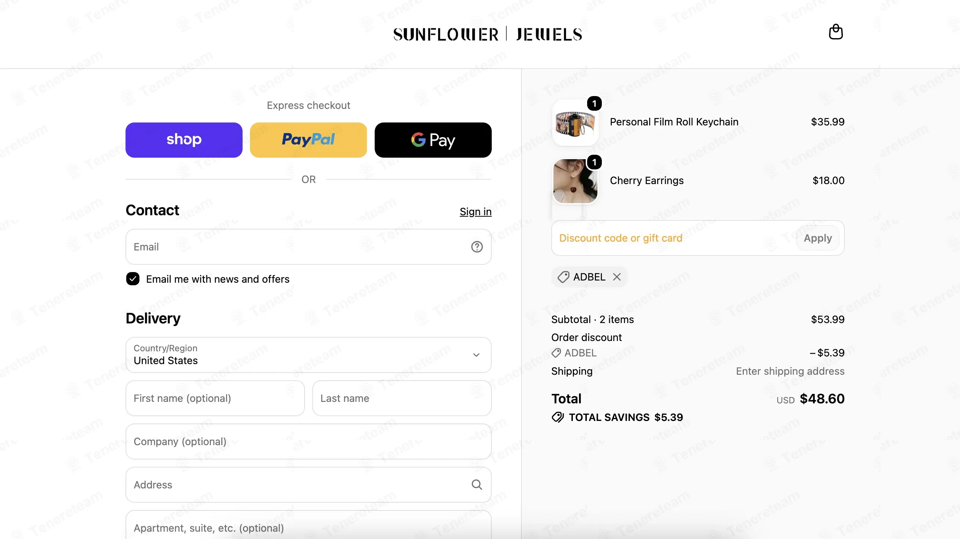Click the email help question mark icon

click(477, 247)
